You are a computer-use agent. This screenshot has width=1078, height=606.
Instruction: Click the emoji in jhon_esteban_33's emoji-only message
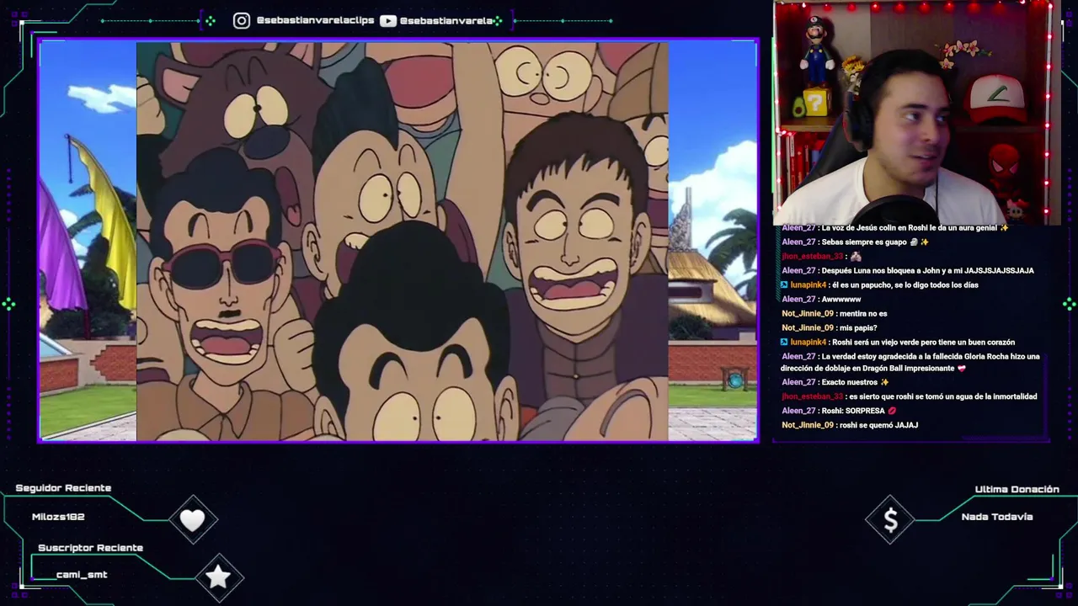857,256
